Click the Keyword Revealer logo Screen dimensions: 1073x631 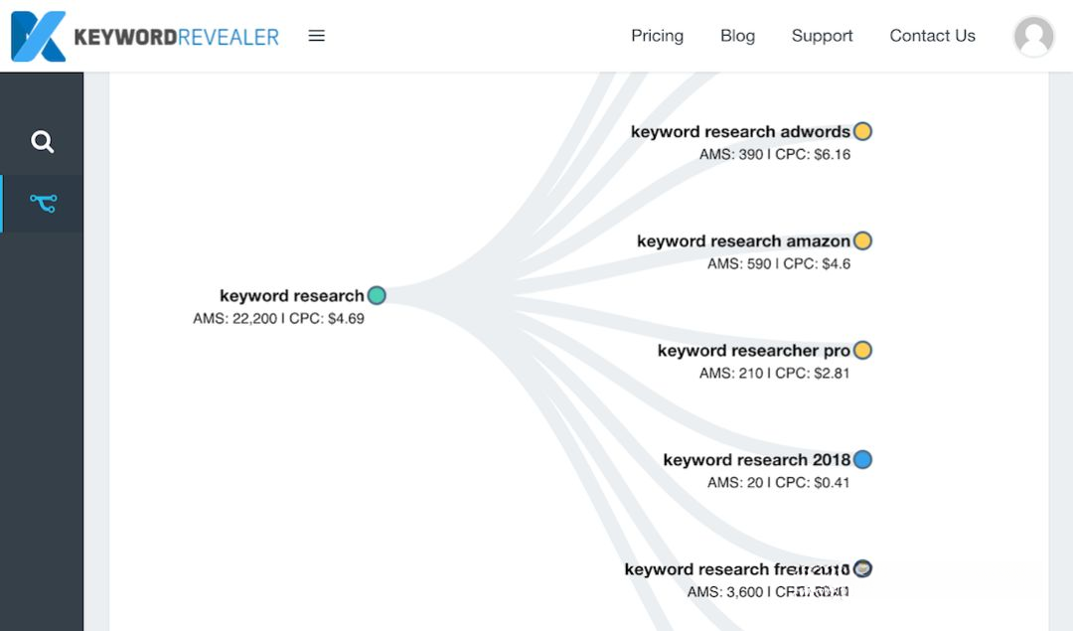(x=145, y=37)
